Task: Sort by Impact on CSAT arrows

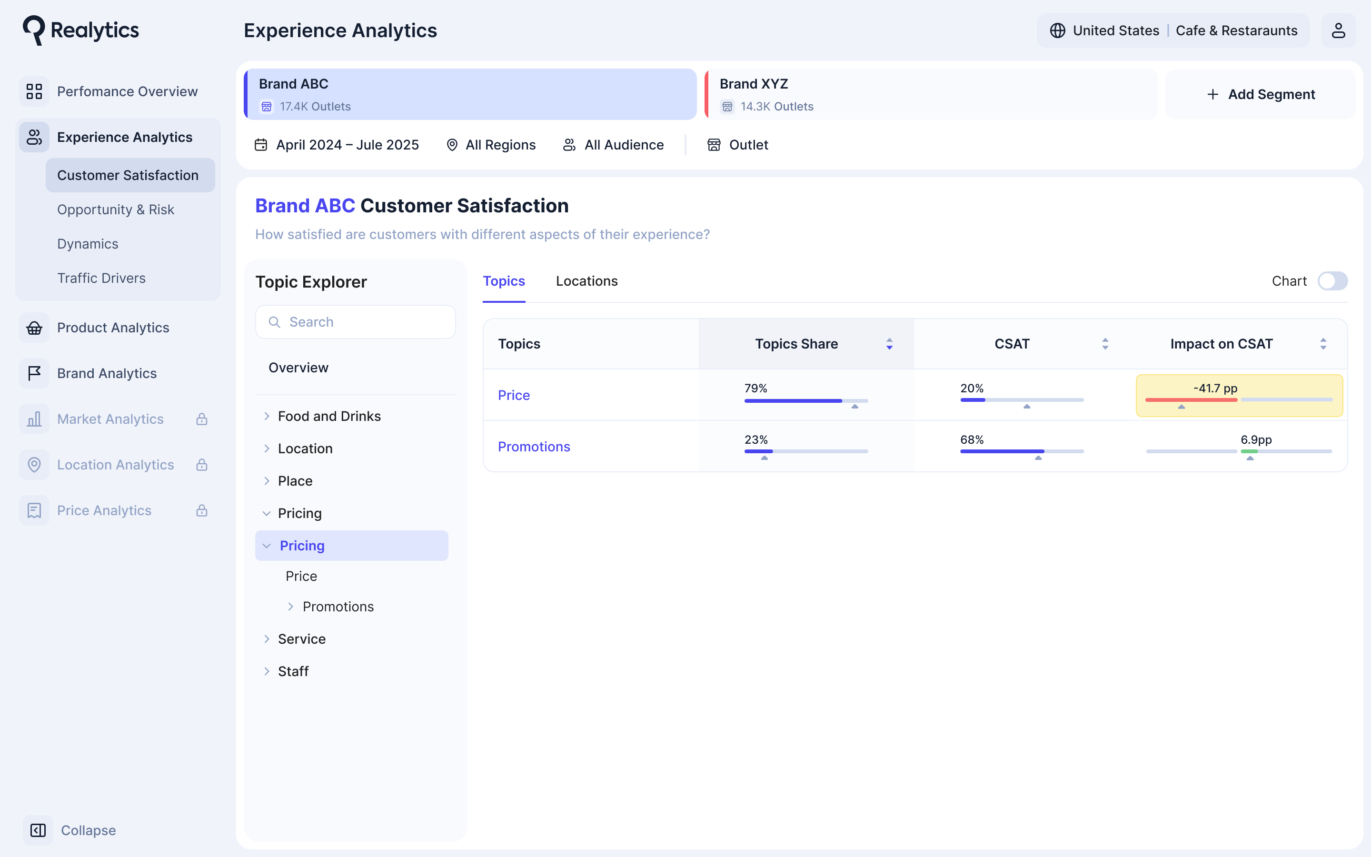Action: click(x=1323, y=344)
